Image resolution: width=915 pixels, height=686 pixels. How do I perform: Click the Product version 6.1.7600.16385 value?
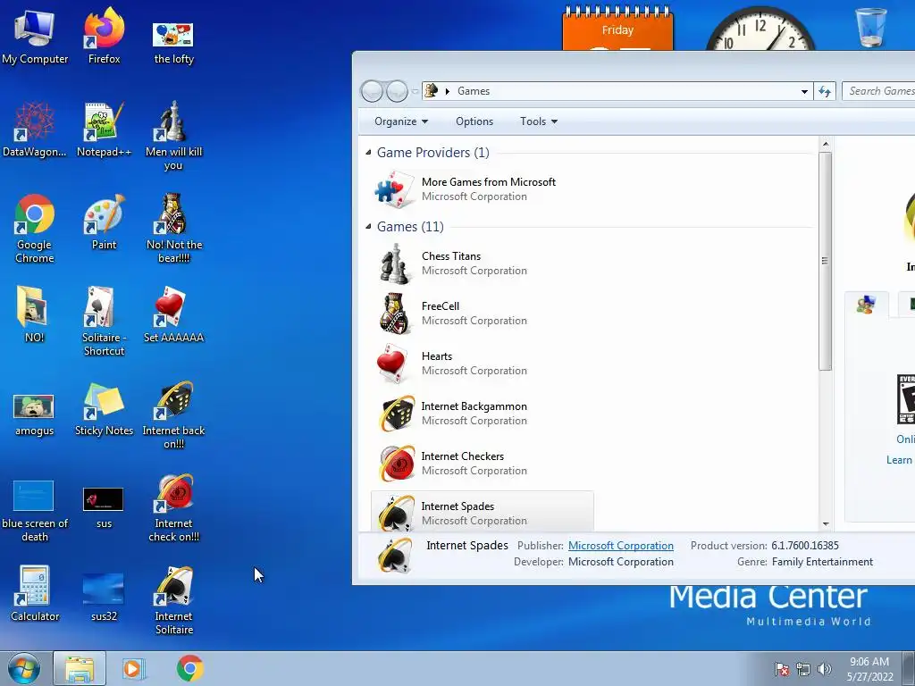[805, 546]
